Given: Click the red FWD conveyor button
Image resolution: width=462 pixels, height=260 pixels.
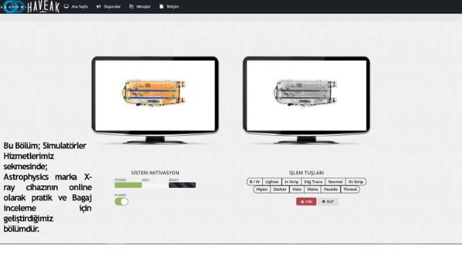Looking at the screenshot, I should 306,202.
